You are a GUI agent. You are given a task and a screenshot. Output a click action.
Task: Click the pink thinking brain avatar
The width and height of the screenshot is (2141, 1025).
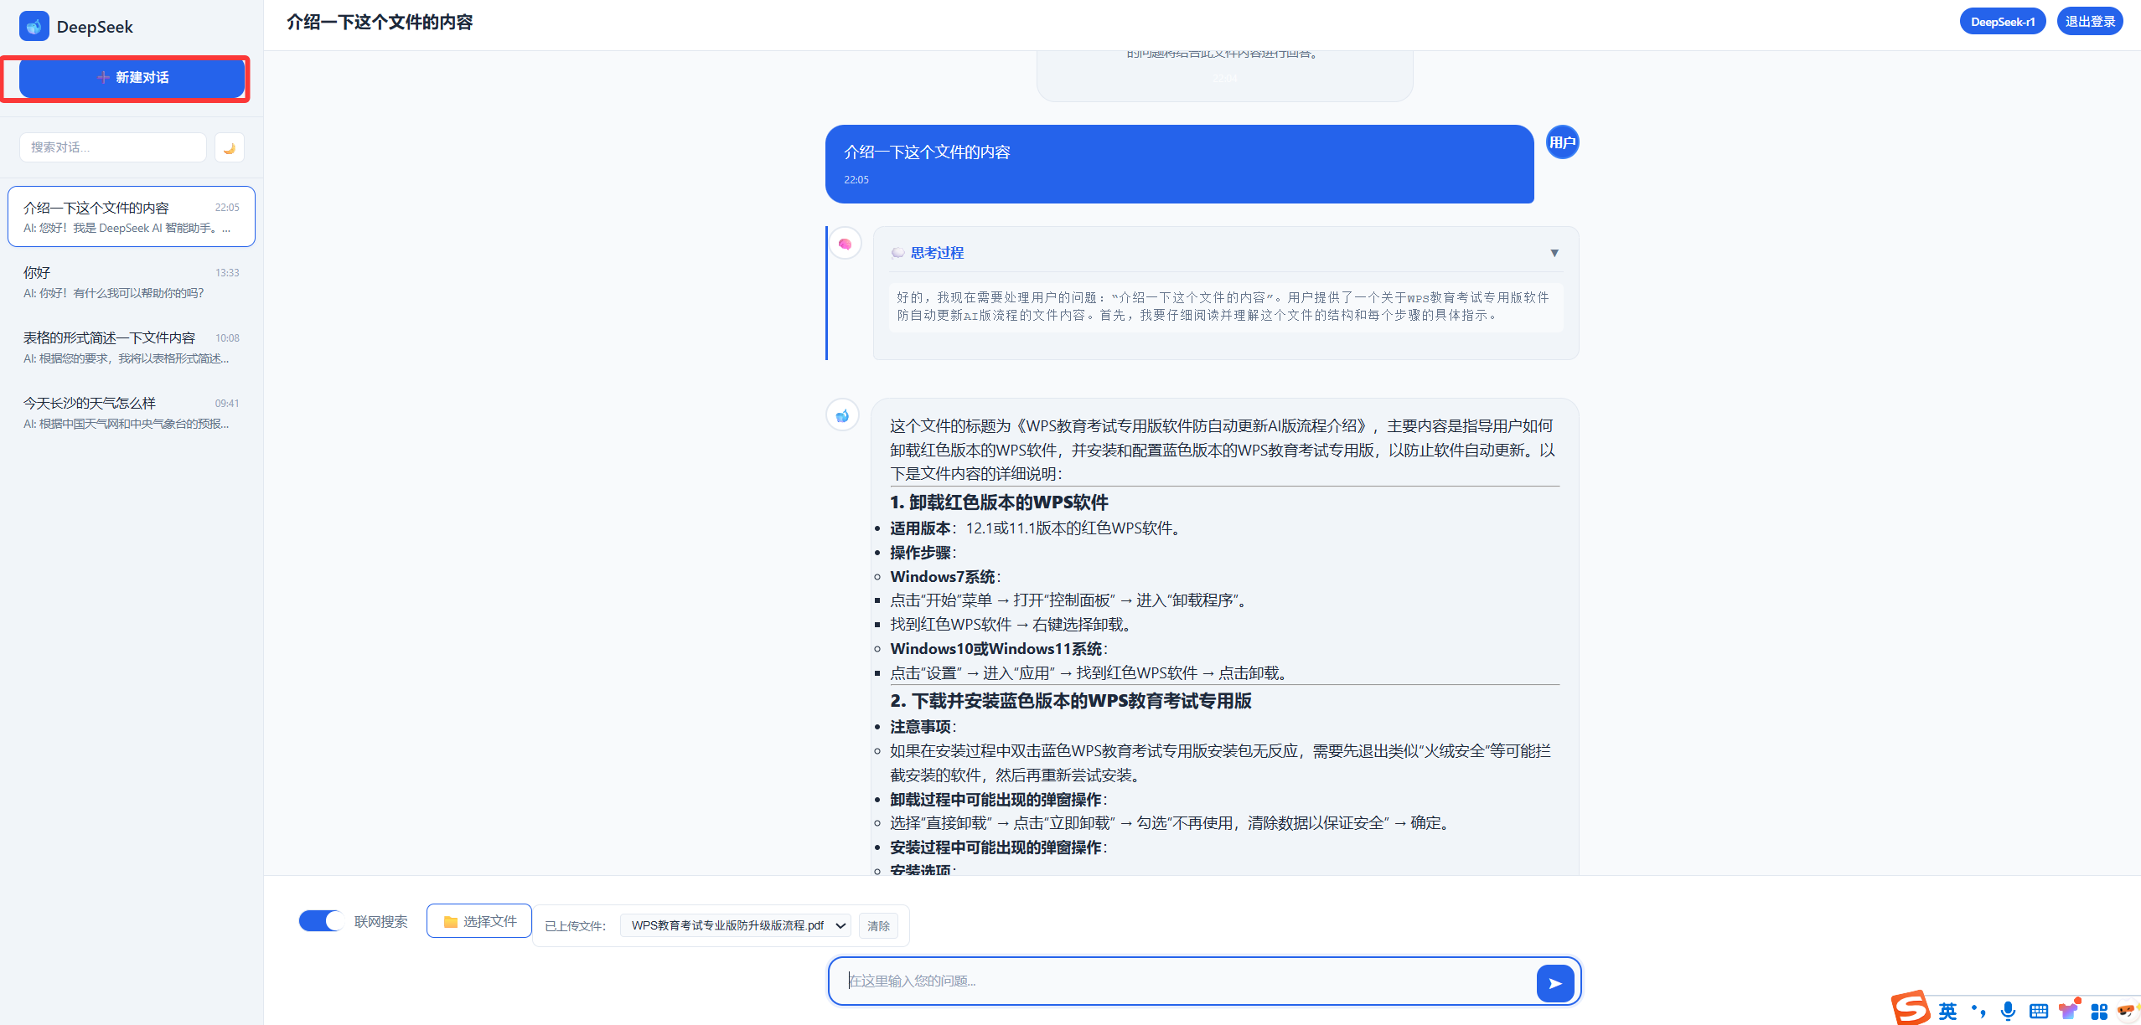[x=845, y=244]
